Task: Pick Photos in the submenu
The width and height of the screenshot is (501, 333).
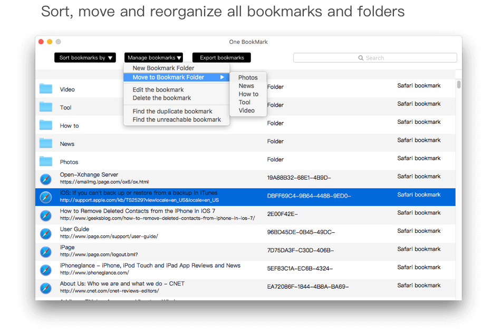Action: 248,77
